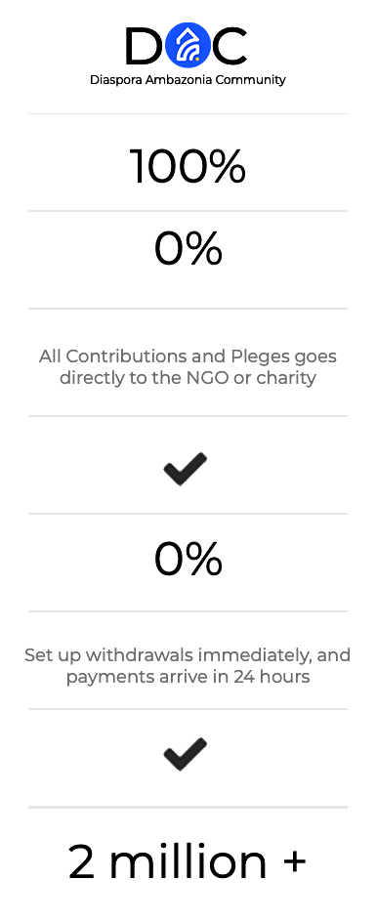Click the divider line under the logo tagline

[x=188, y=114]
